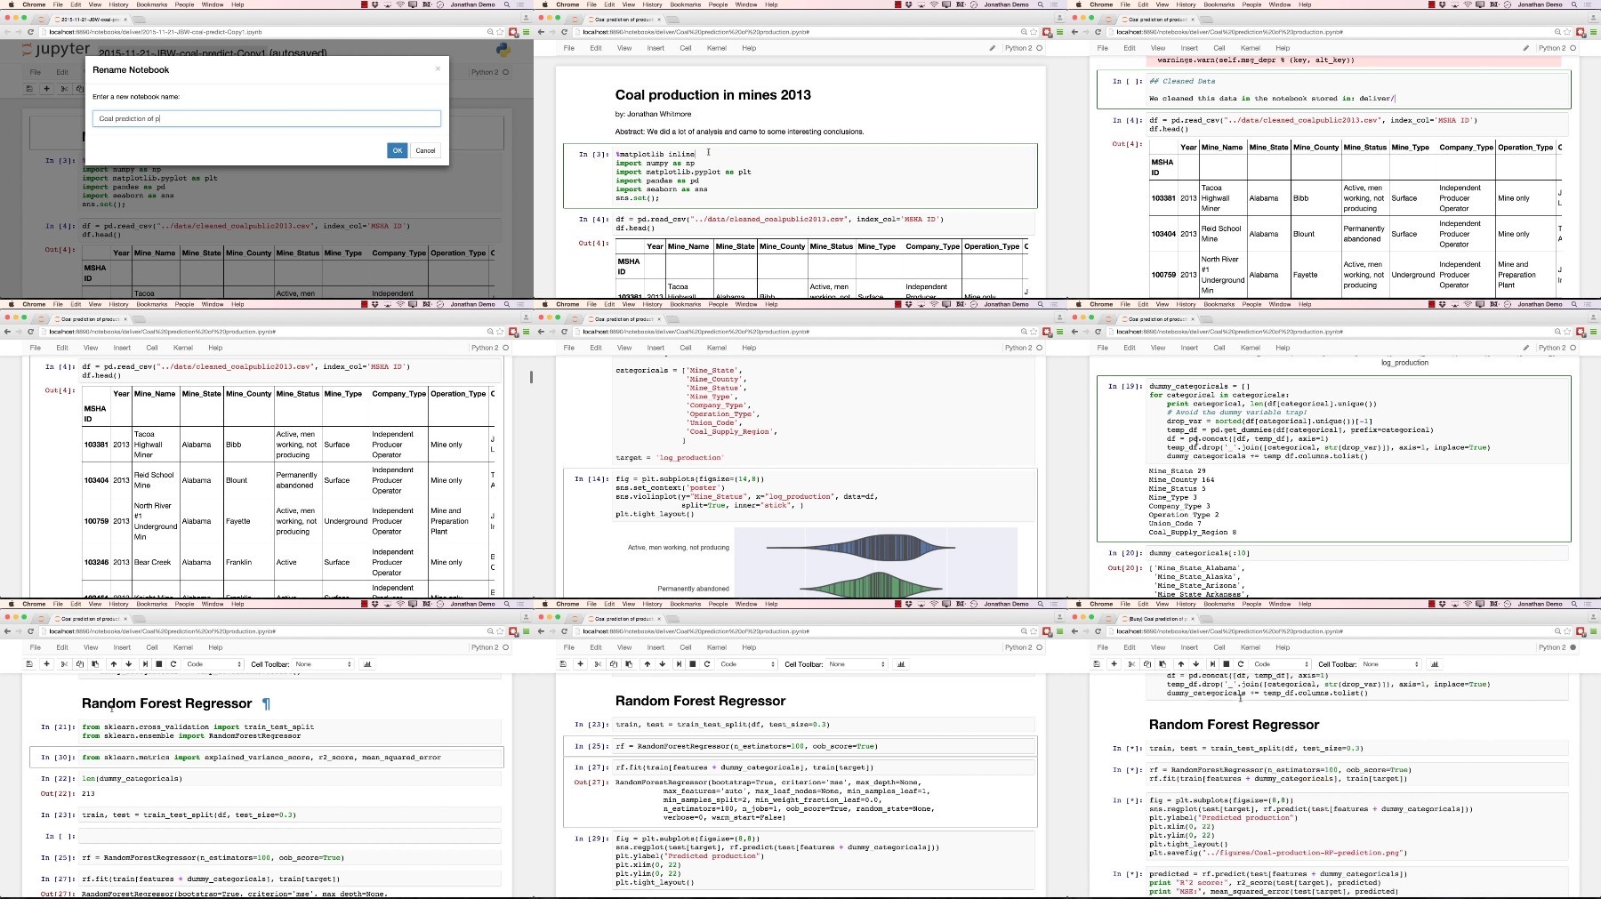Bar chart icon in bottom-left window toolbar
This screenshot has height=899, width=1601.
tap(367, 663)
